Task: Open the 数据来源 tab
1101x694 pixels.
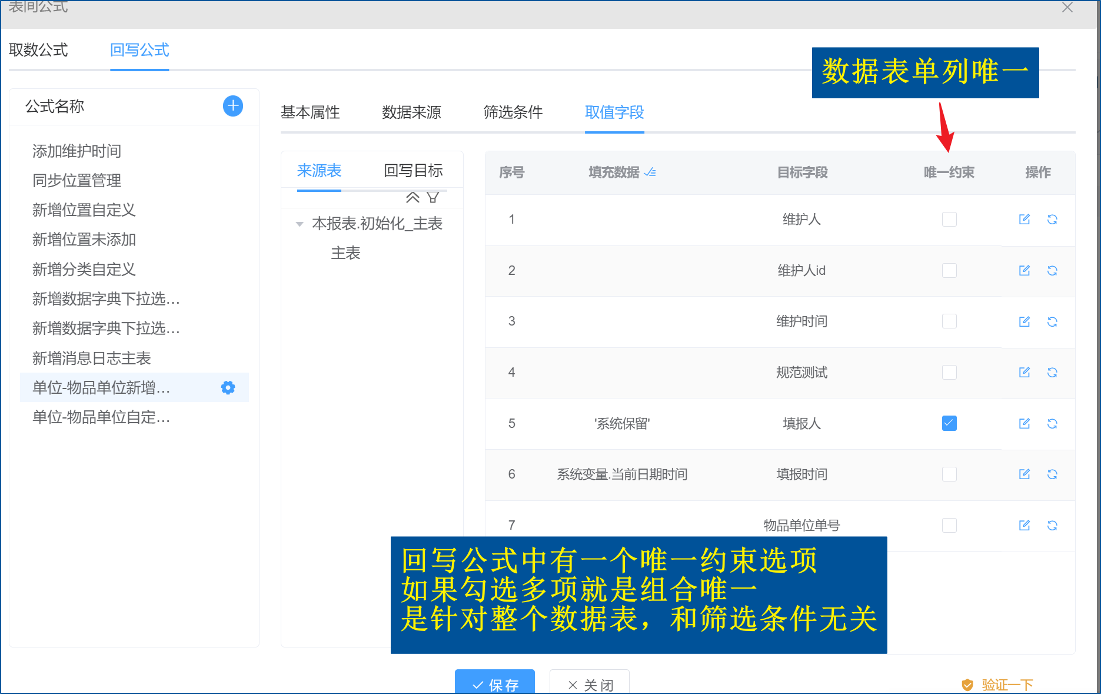Action: click(411, 112)
